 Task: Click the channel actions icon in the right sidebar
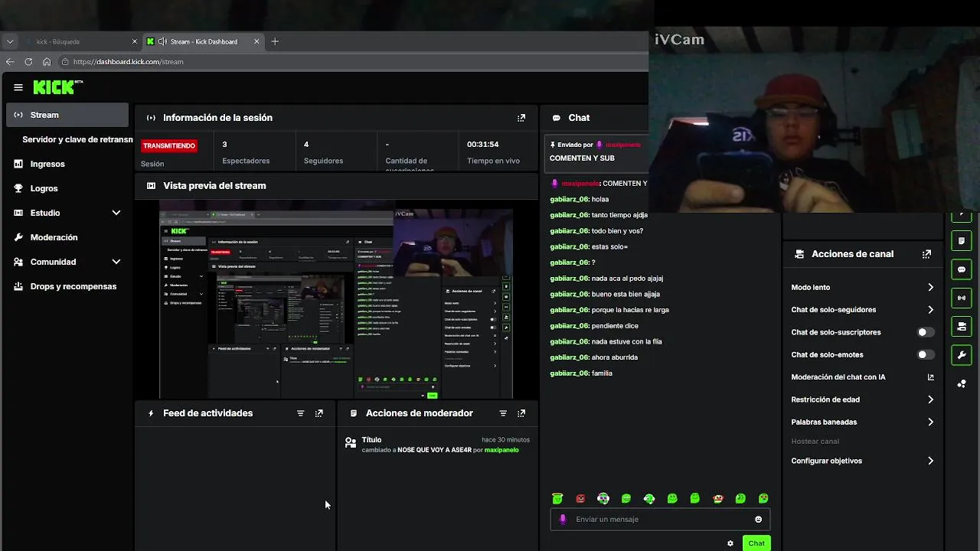coord(962,326)
